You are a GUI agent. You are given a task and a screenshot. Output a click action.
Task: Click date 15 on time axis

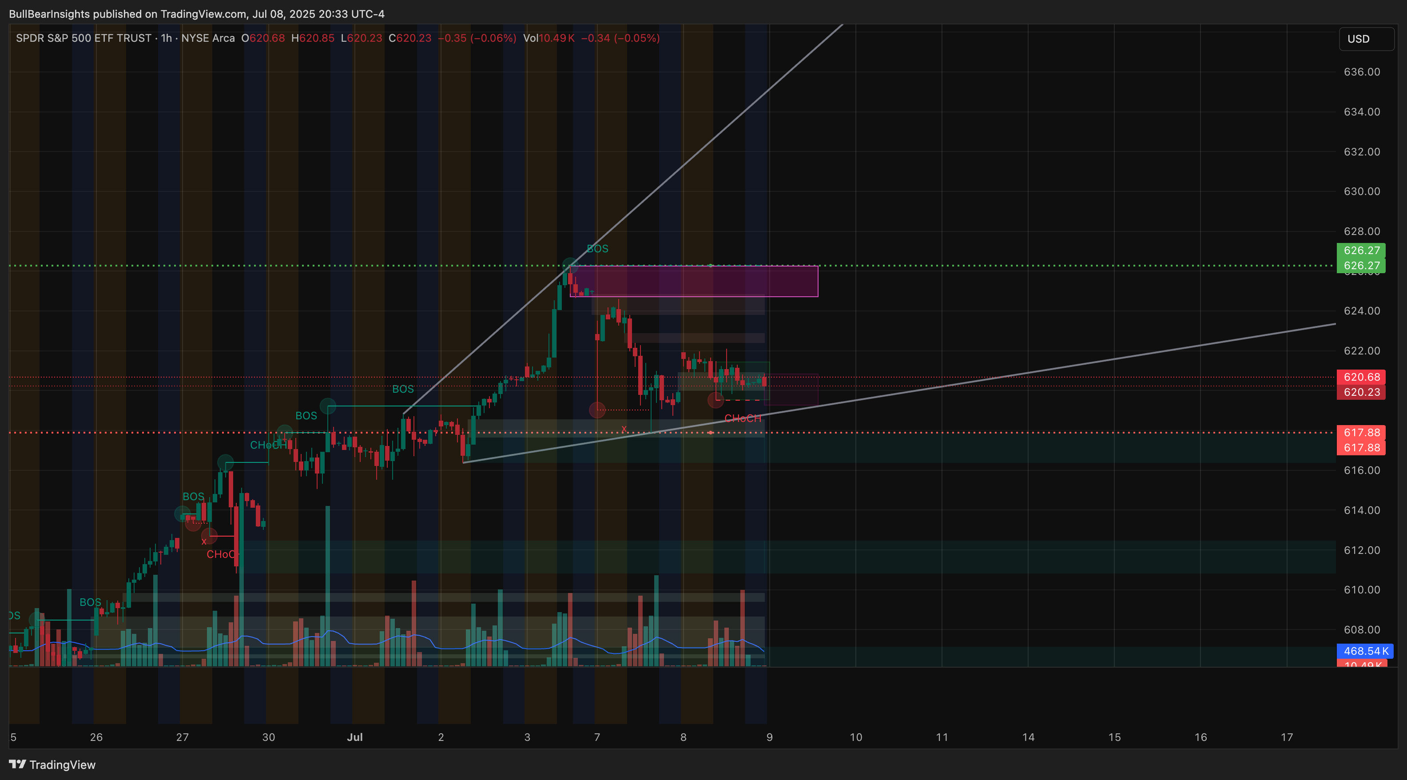(x=1115, y=737)
